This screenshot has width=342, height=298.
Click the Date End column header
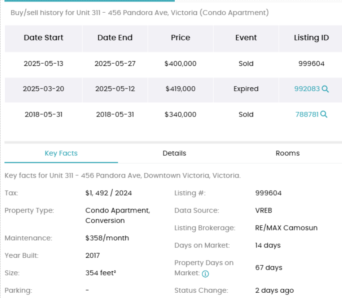pos(115,38)
